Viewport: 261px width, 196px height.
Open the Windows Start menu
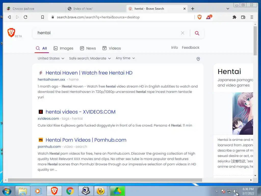pyautogui.click(x=7, y=191)
